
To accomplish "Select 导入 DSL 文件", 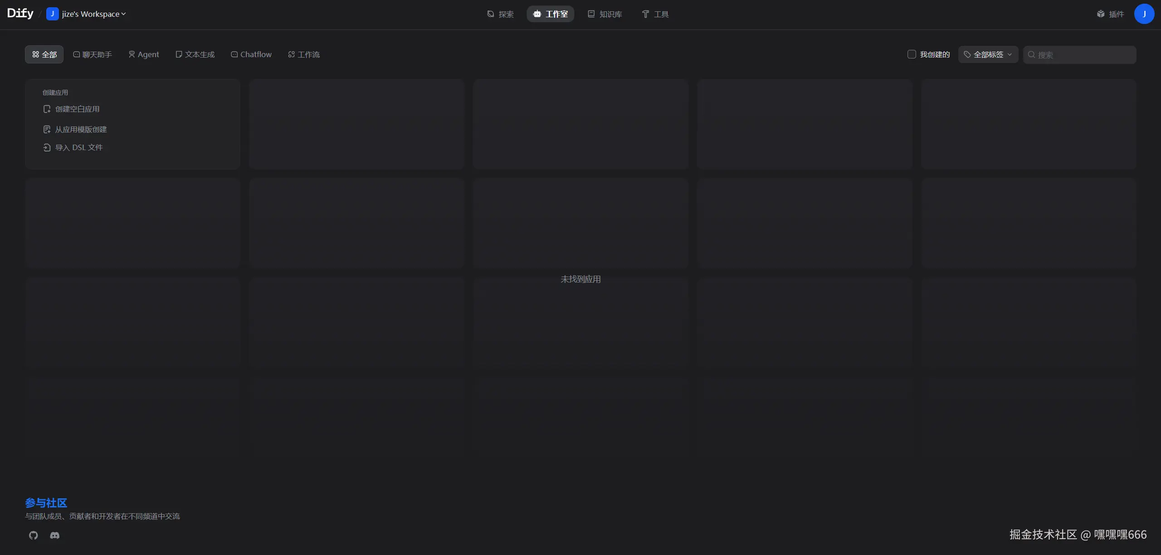I will coord(73,147).
